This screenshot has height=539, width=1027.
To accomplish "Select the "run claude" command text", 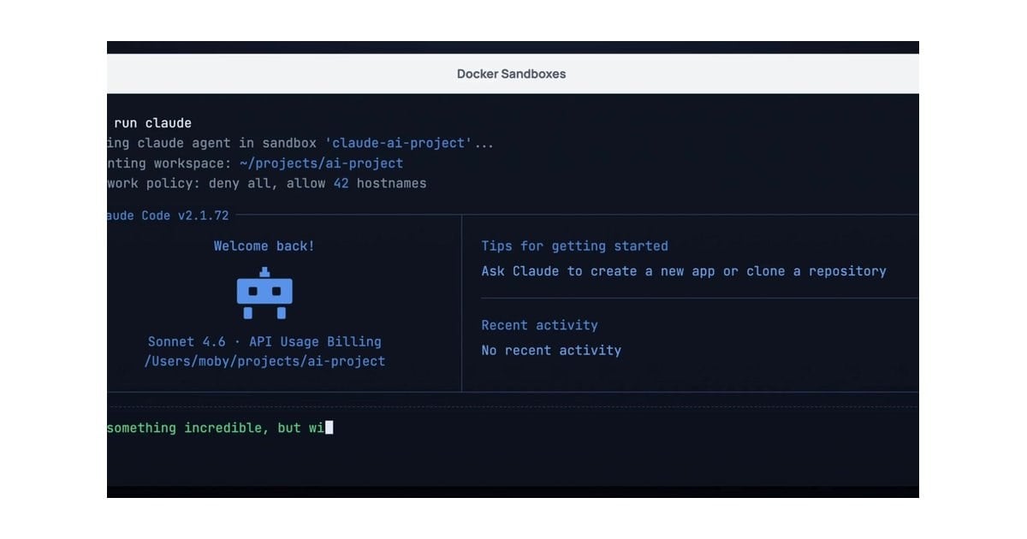I will coord(153,123).
